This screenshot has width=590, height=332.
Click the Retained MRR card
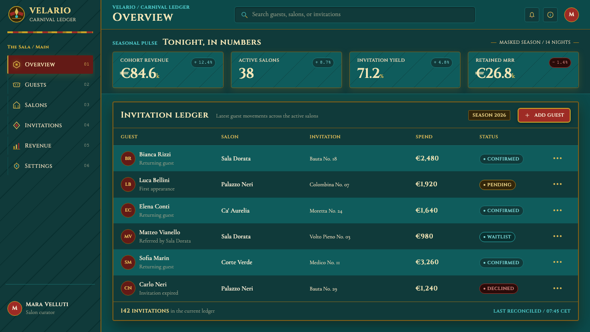[x=523, y=70]
